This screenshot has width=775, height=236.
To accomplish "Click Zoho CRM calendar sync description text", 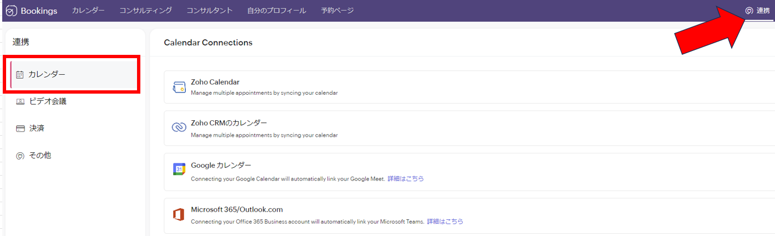I will tap(264, 135).
